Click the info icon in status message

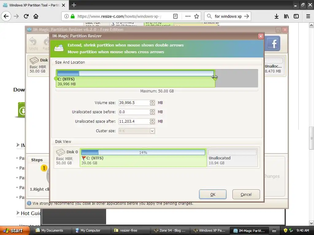[x=29, y=203]
